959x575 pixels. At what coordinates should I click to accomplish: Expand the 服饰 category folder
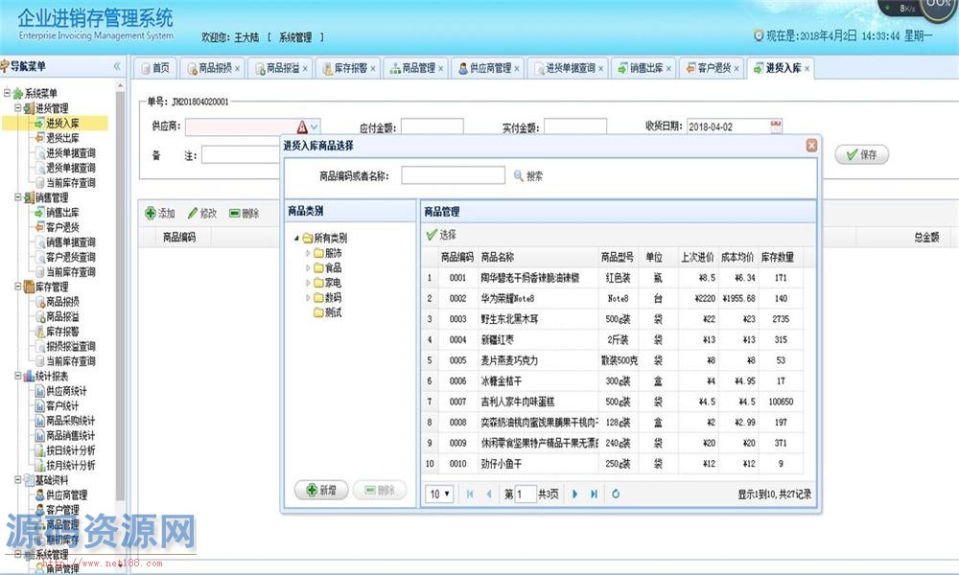pyautogui.click(x=308, y=254)
